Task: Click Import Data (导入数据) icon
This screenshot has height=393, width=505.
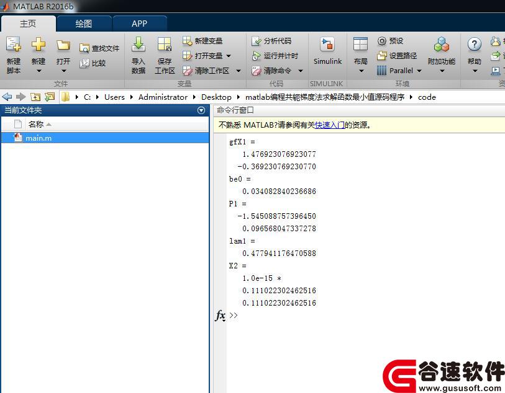Action: (x=139, y=45)
